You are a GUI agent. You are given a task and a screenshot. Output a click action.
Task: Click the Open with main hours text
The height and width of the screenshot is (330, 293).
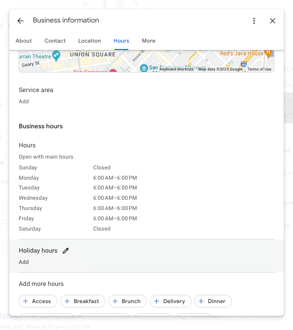(46, 157)
